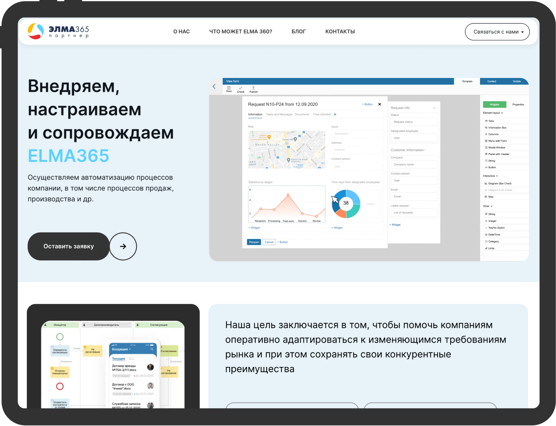
Task: Click + Widget below the Request info panel
Action: (x=395, y=225)
